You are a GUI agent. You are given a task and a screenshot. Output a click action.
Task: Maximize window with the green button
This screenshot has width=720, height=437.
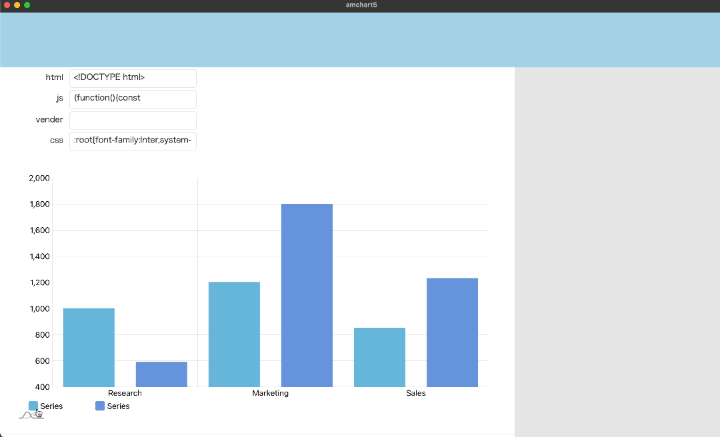[27, 5]
